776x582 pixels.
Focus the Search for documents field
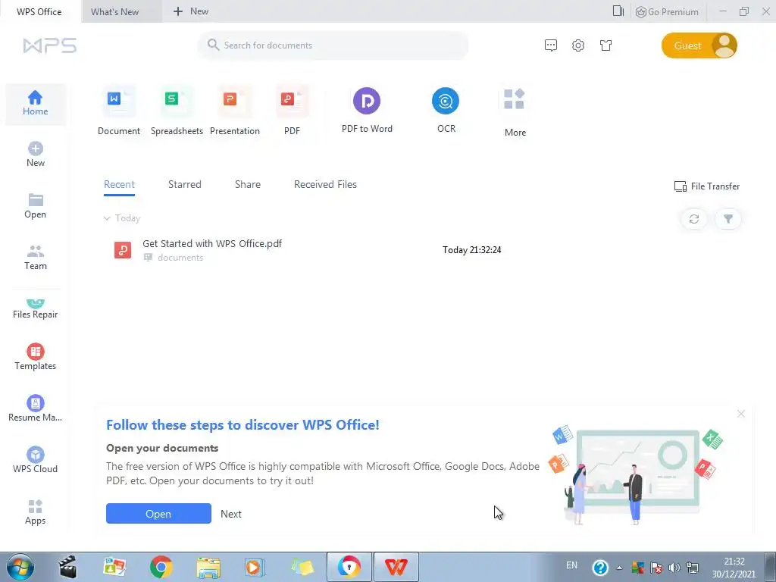[x=333, y=45]
